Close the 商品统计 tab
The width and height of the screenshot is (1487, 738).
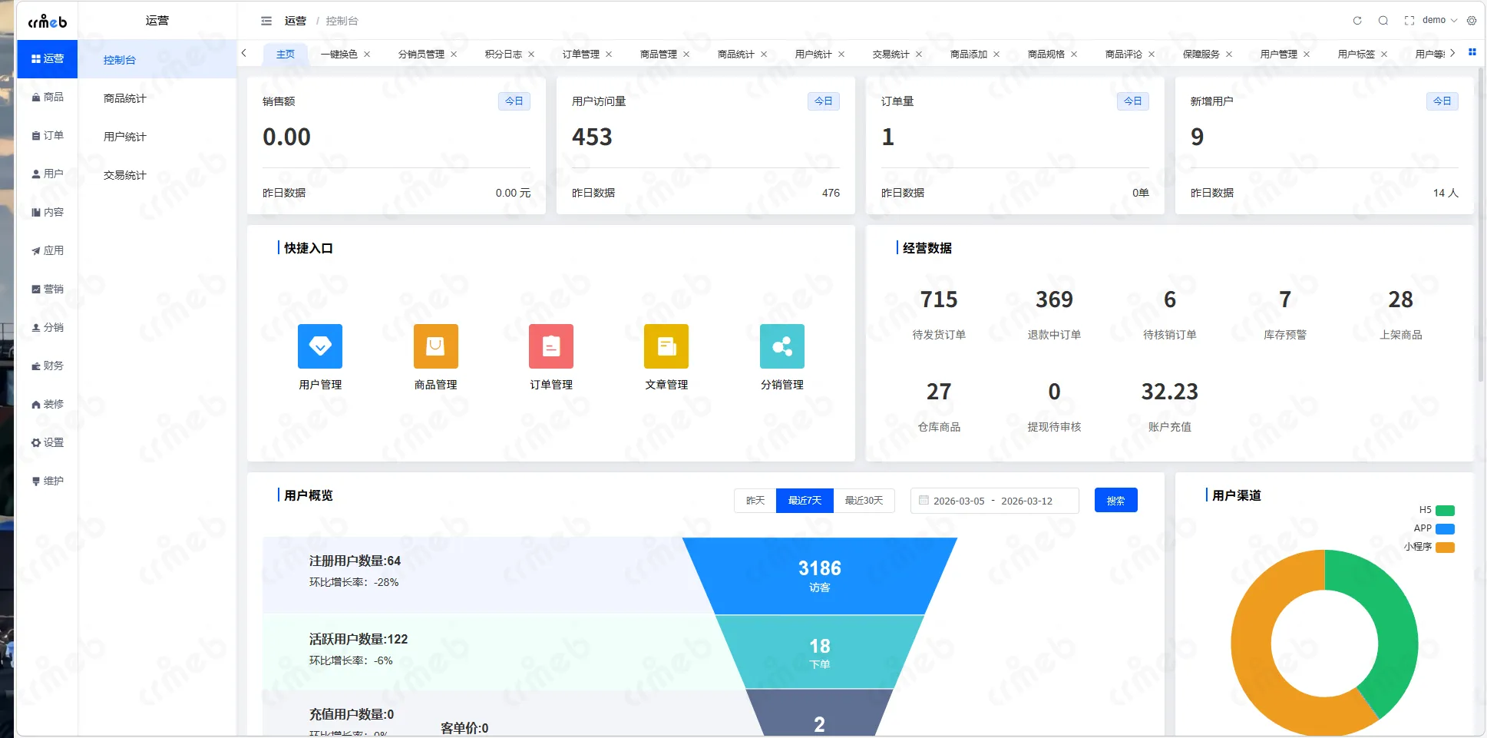tap(764, 54)
